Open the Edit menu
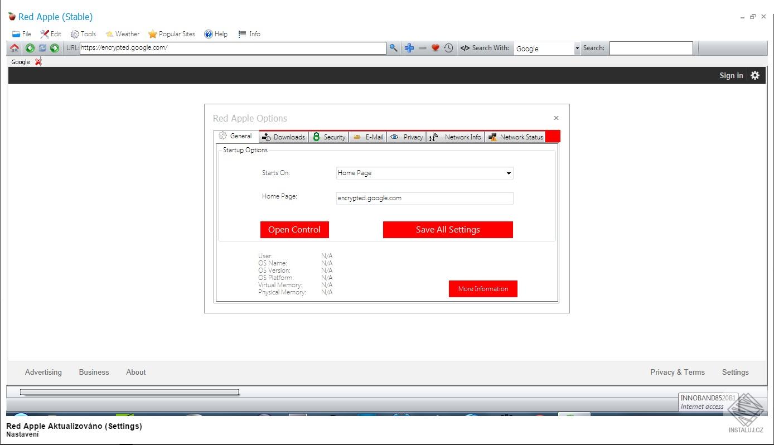Screen dimensions: 774x445 (51, 34)
